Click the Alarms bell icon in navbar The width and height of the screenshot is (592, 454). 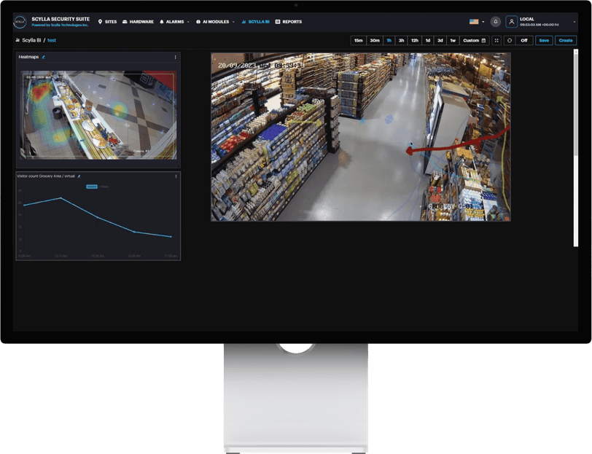(162, 22)
